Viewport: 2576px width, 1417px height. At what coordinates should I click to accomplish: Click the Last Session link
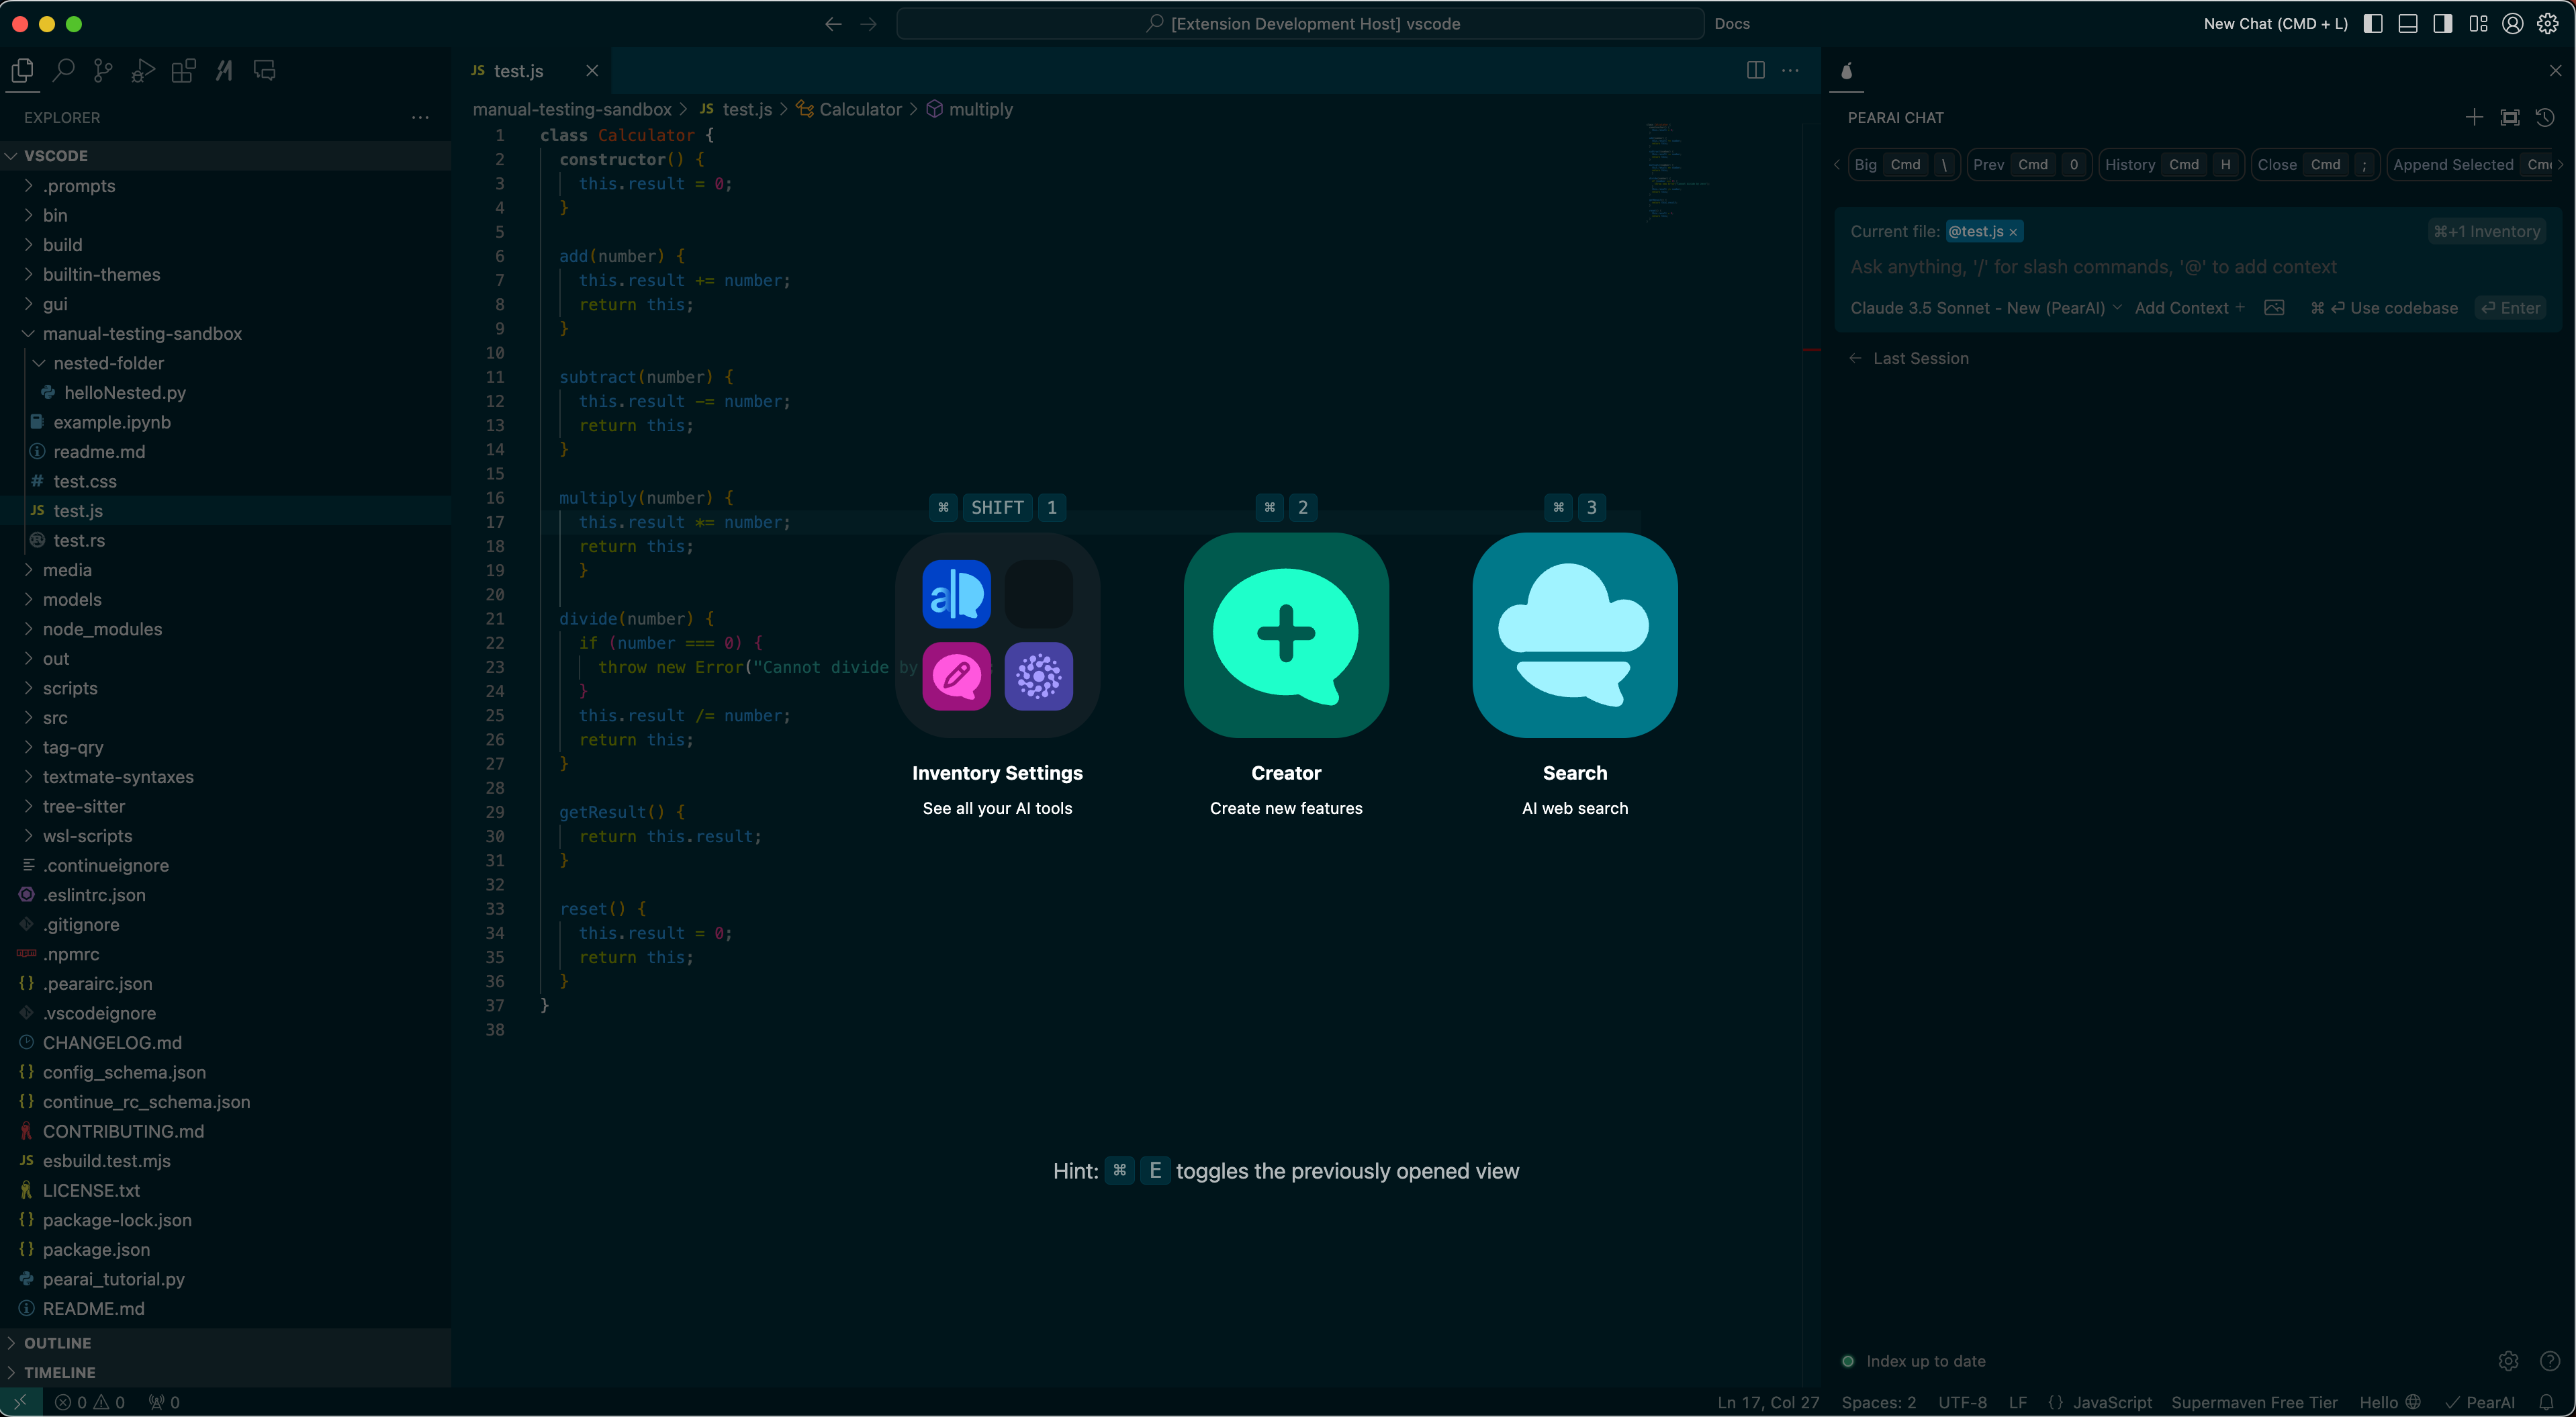[1919, 359]
